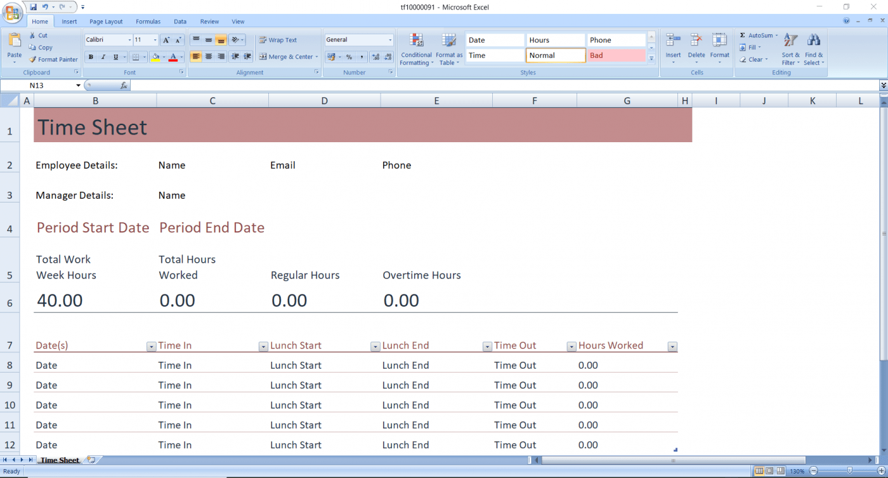
Task: Open the filter dropdown on Date(s) column
Action: [151, 347]
